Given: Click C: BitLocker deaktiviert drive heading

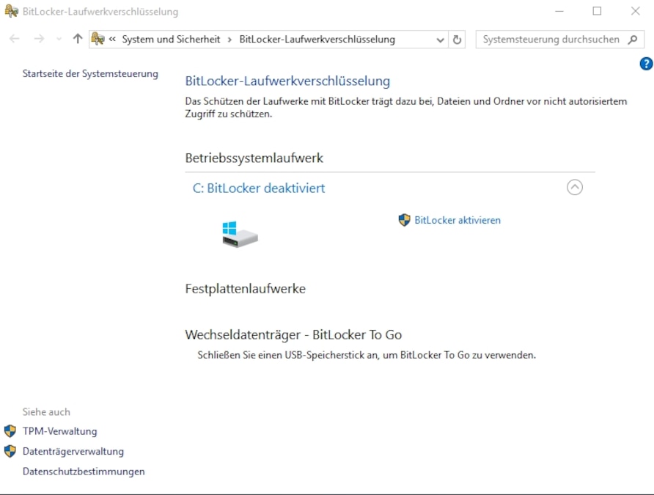Looking at the screenshot, I should tap(259, 188).
